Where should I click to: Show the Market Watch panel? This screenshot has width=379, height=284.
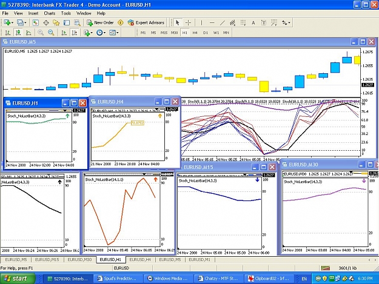tap(36, 22)
